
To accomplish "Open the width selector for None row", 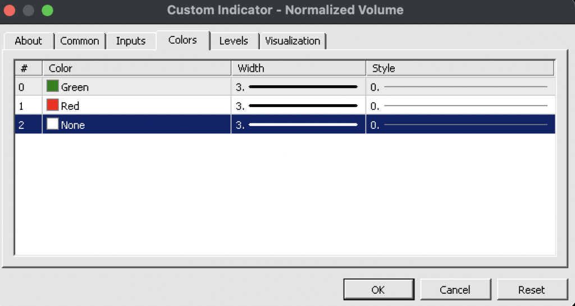I will click(298, 125).
